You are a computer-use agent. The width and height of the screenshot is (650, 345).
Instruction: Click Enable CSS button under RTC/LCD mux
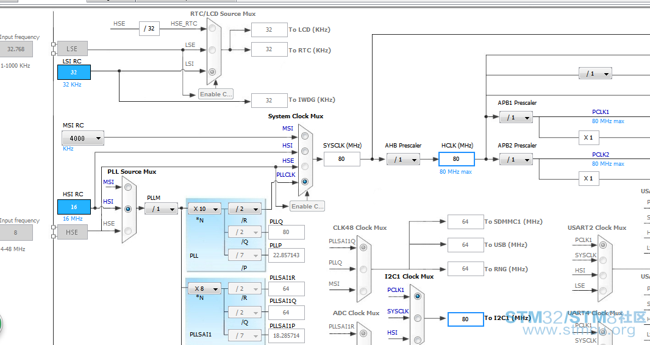216,94
